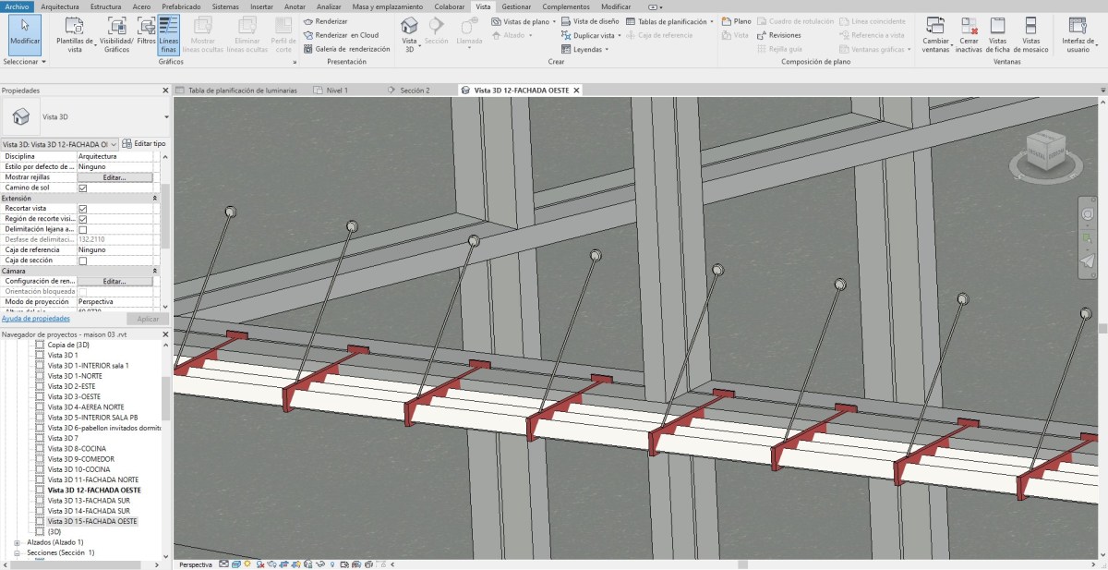
Task: Click the visual style cube icon
Action: coord(236,564)
